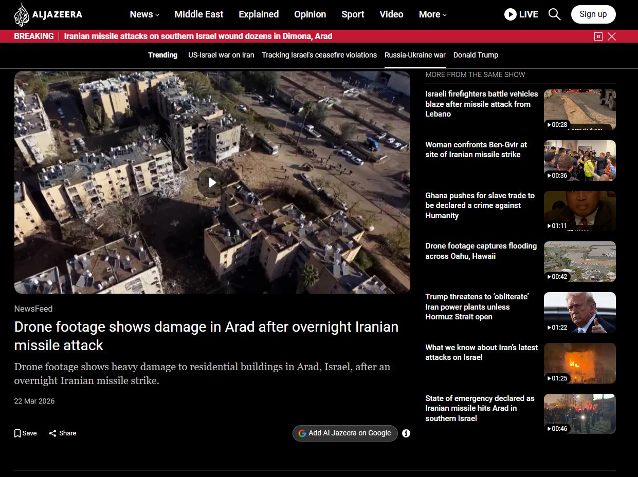This screenshot has height=477, width=638.
Task: Open Drone footage flooding Oahu story title
Action: [481, 251]
